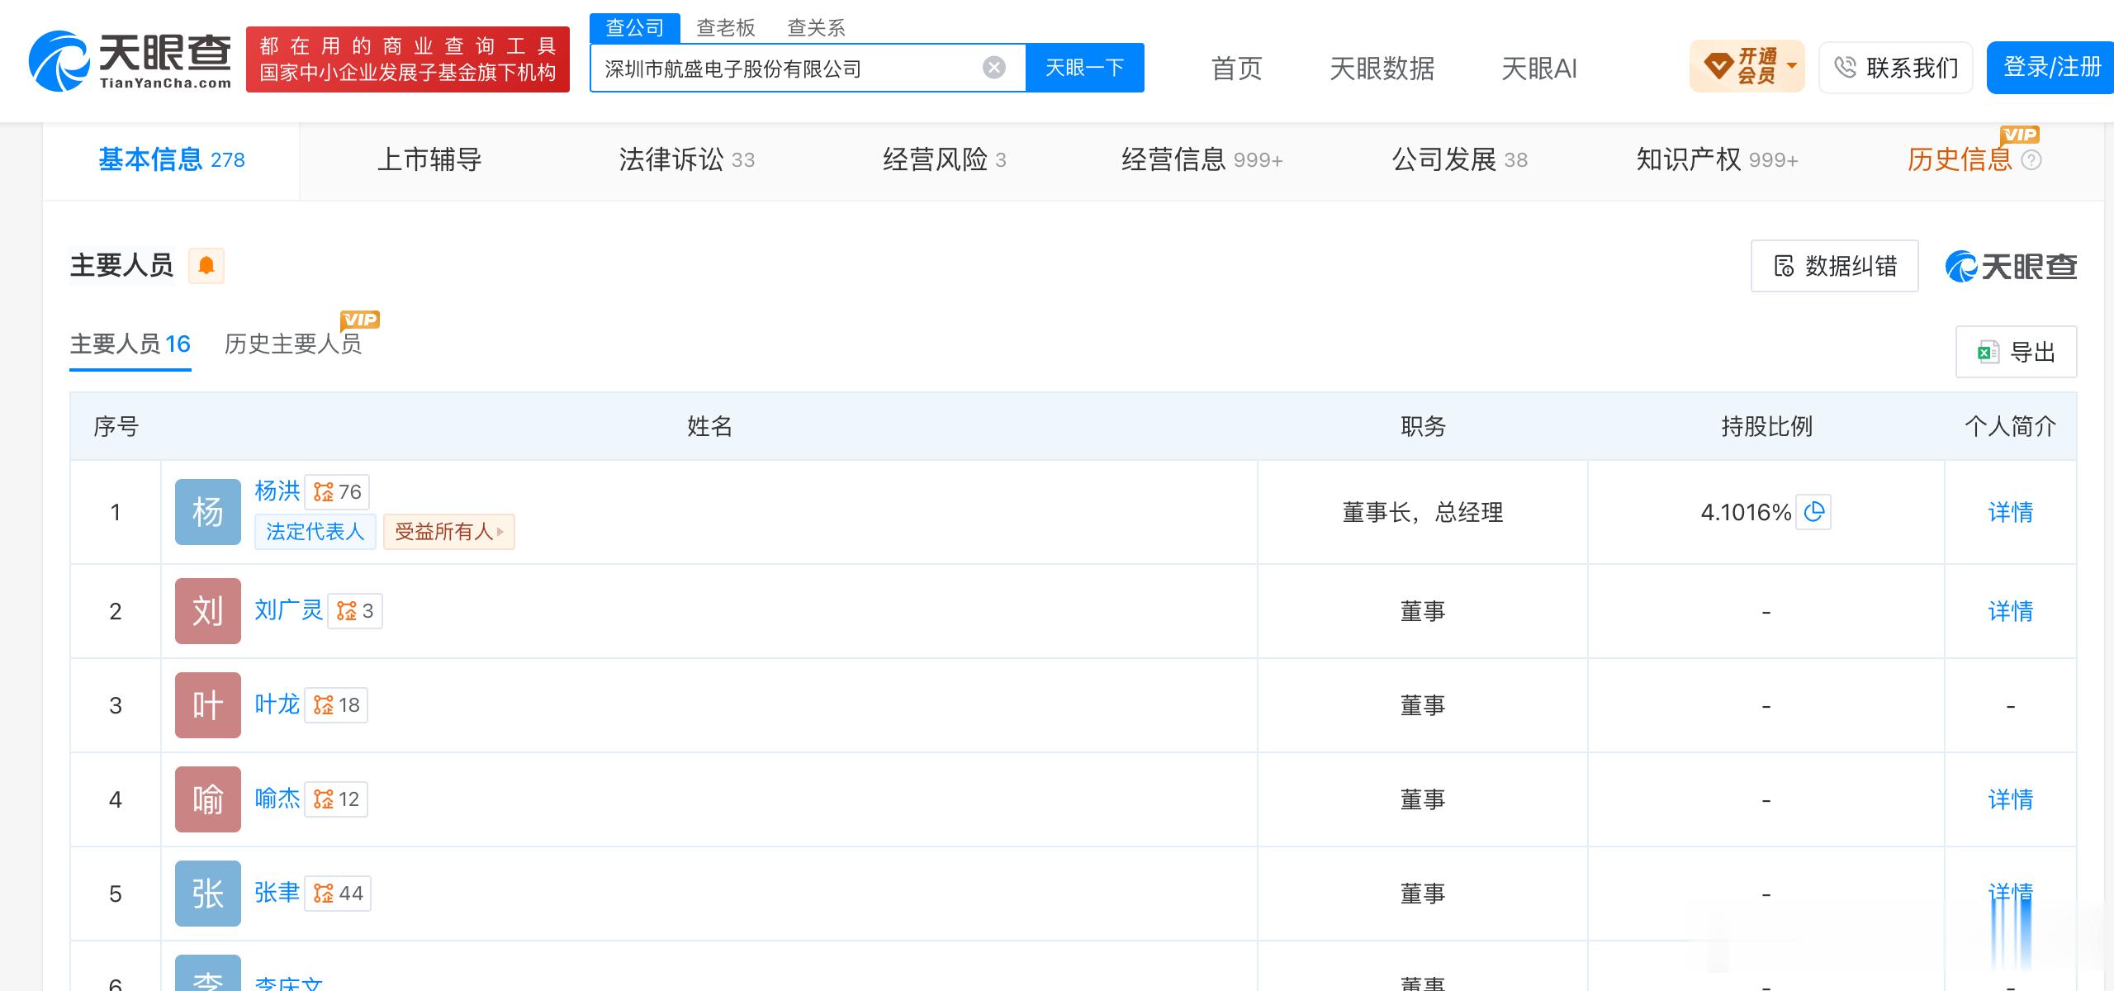
Task: Click the 天眼一下 search button
Action: click(x=1085, y=68)
